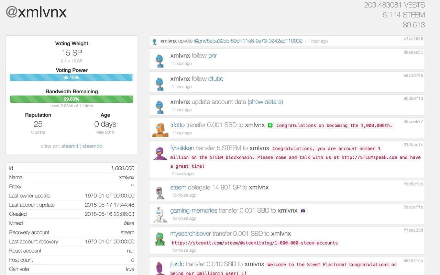Click the Reputation value 25

point(38,124)
